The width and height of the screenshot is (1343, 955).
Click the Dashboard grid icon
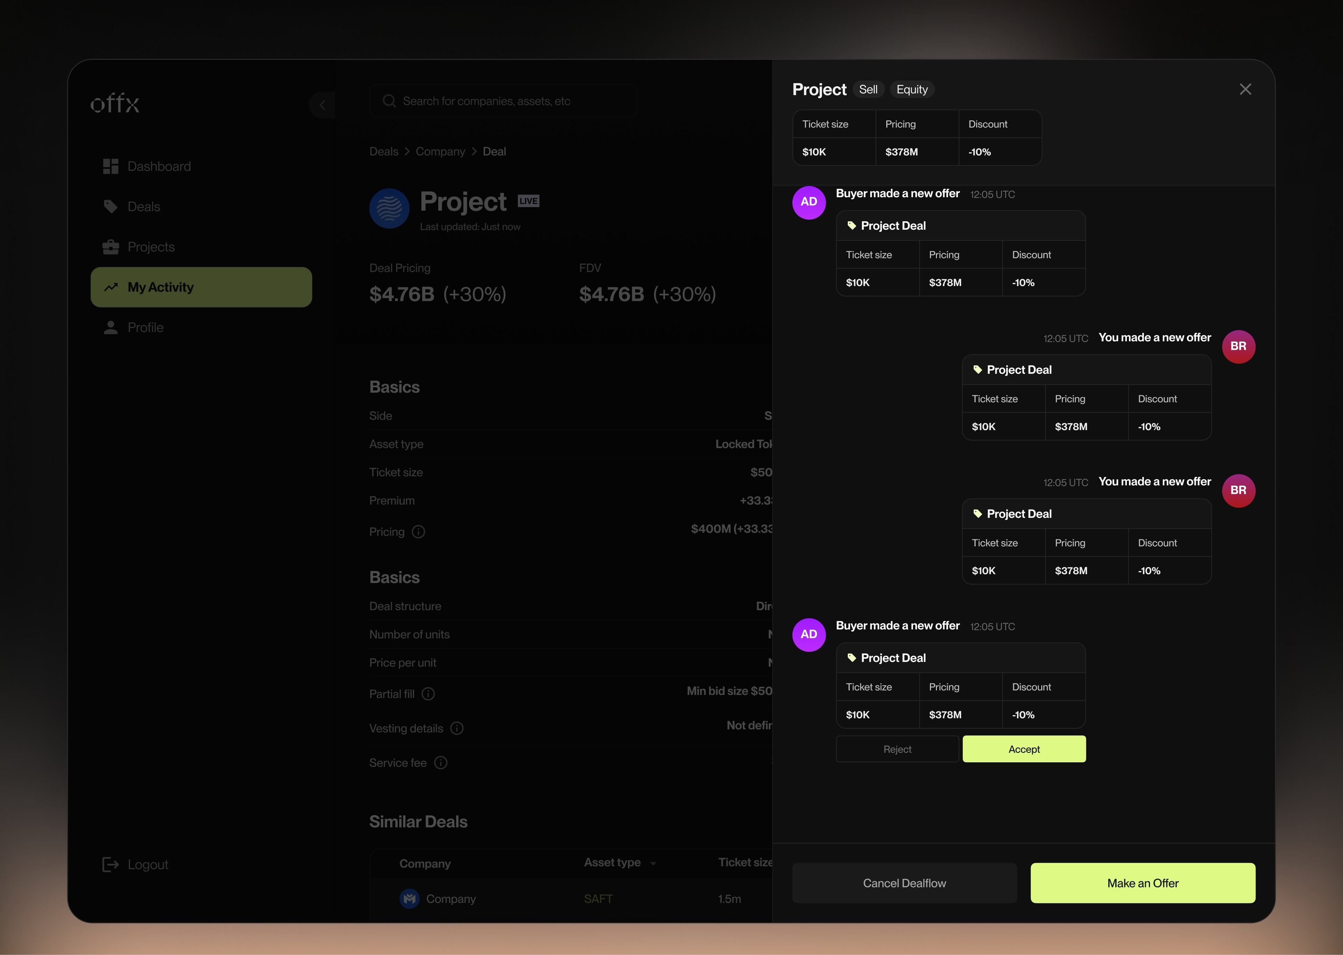click(111, 166)
